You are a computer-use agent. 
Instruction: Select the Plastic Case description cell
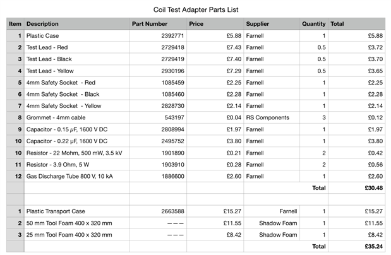coord(43,36)
